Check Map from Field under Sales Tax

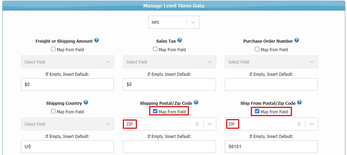click(x=155, y=49)
